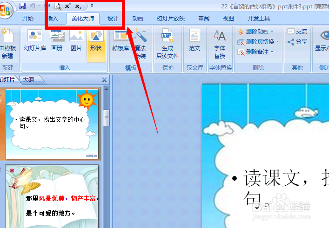
Task: Click the thumbnail pane scrollbar handle
Action: (107, 118)
